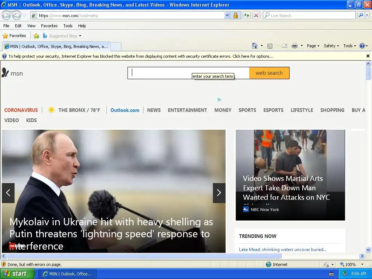Open The Bronx 76°F weather link

pos(74,110)
